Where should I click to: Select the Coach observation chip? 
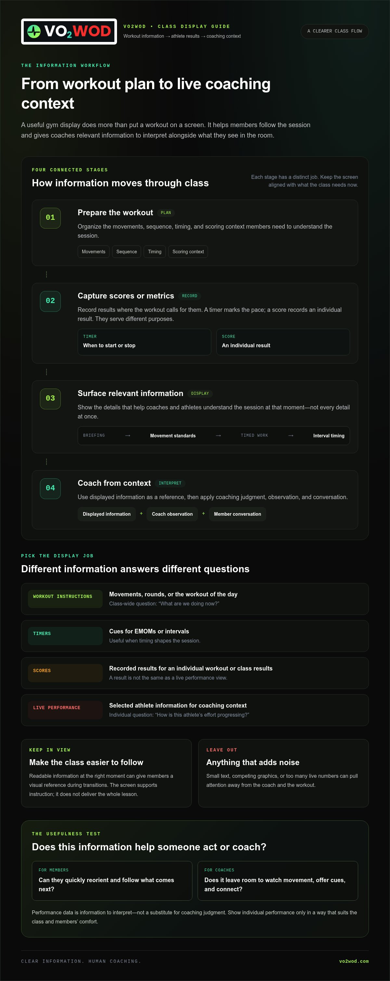click(x=172, y=514)
